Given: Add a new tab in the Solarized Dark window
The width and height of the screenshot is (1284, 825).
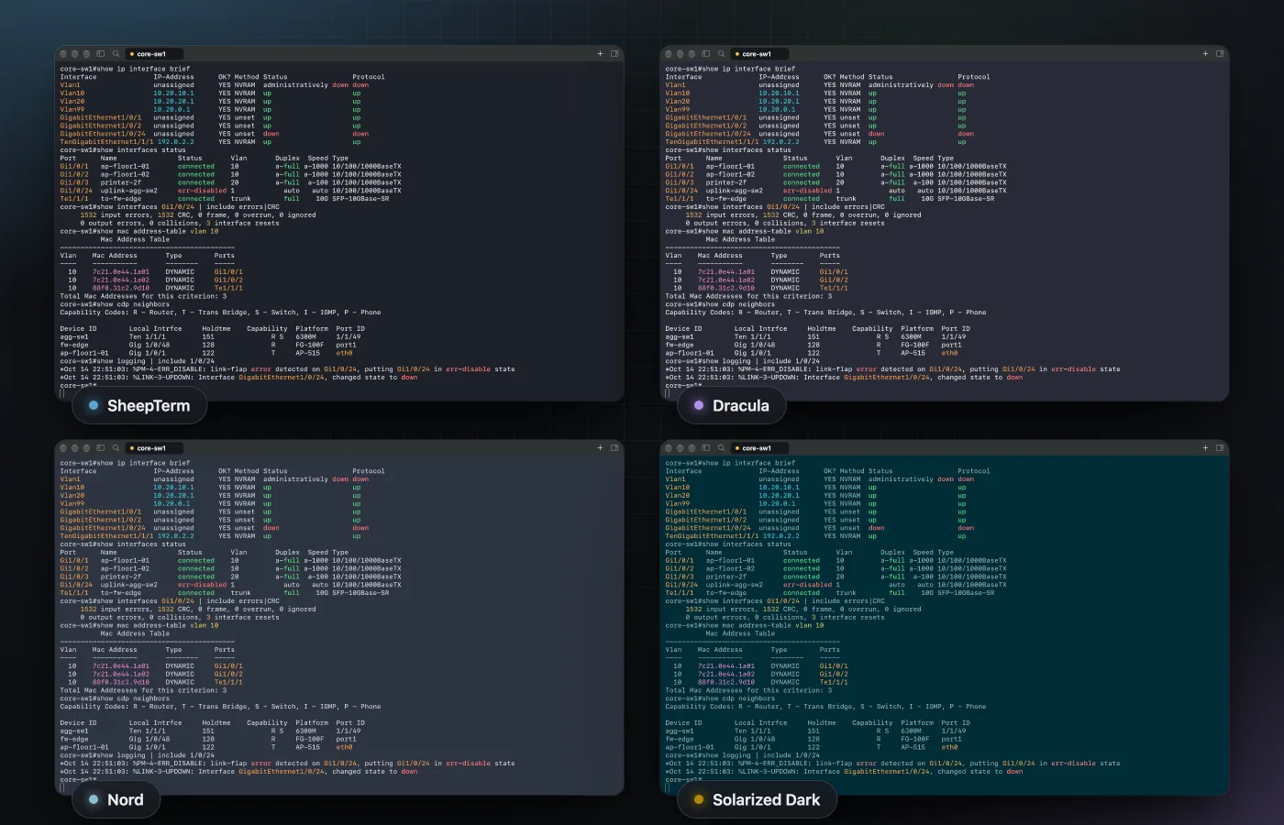Looking at the screenshot, I should [x=1206, y=448].
